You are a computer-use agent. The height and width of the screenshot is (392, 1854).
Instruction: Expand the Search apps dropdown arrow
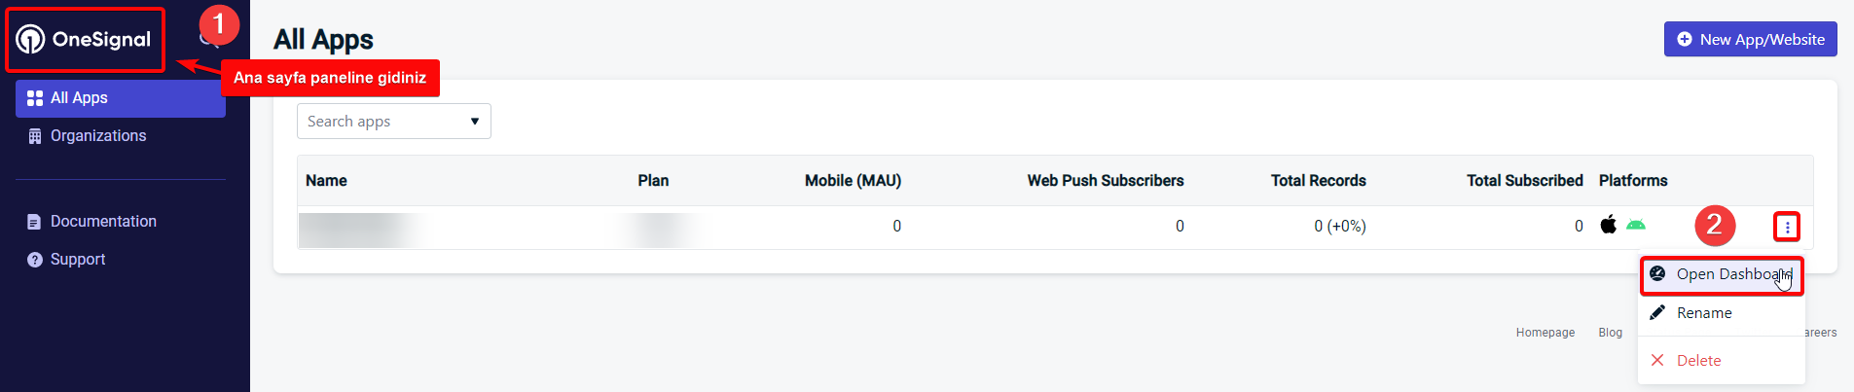[475, 122]
